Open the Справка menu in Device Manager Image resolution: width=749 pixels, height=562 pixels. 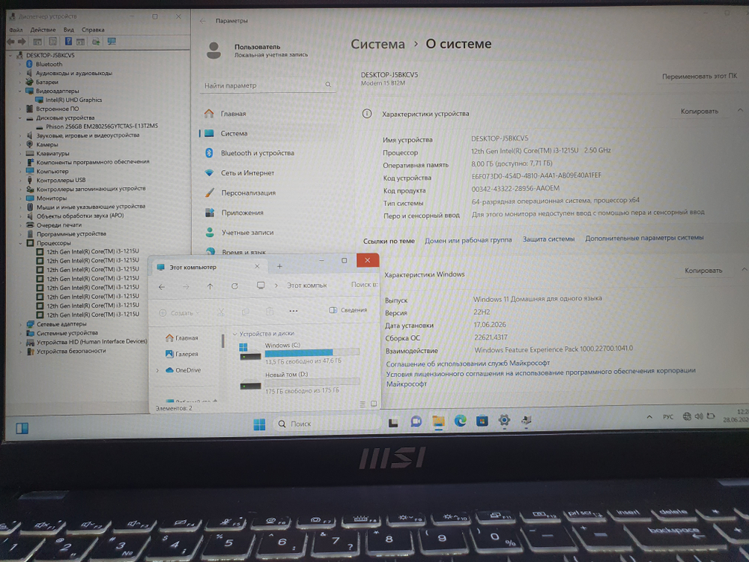93,30
